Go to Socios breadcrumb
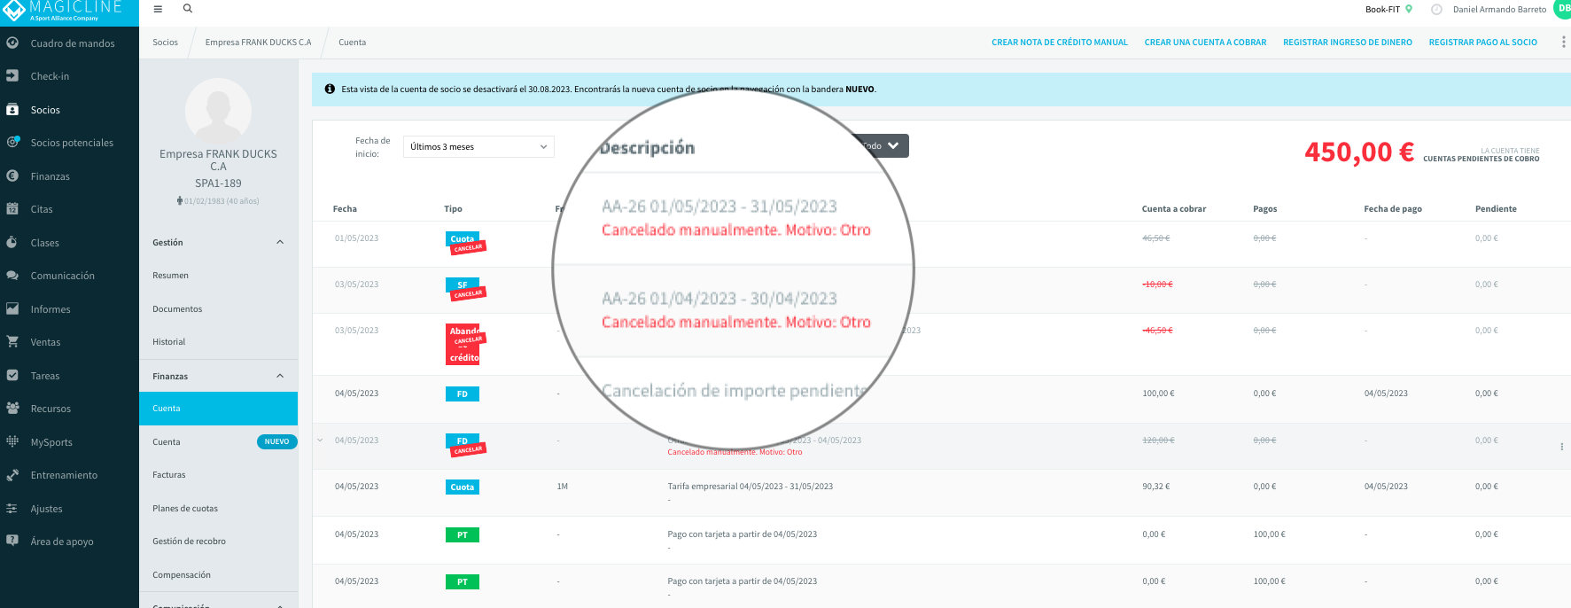The image size is (1571, 608). 165,43
